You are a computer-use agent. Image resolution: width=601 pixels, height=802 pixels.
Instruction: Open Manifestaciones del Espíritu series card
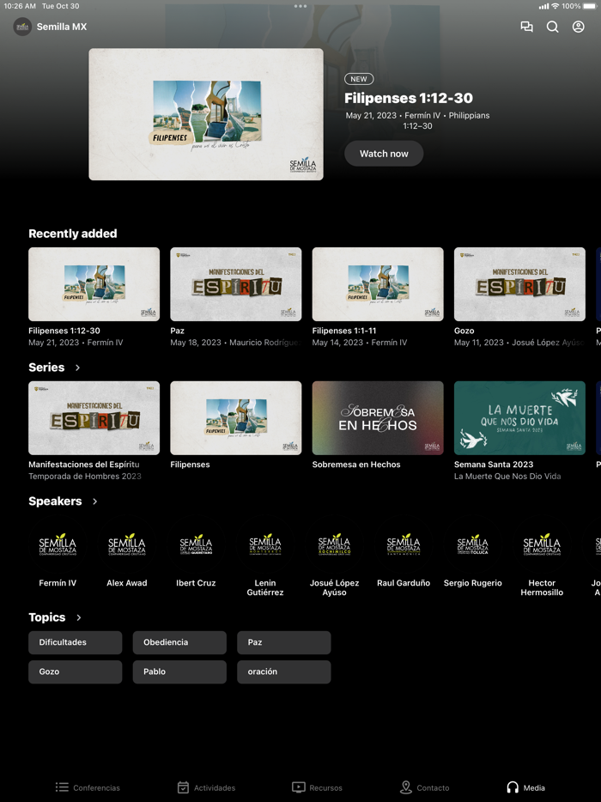coord(94,418)
